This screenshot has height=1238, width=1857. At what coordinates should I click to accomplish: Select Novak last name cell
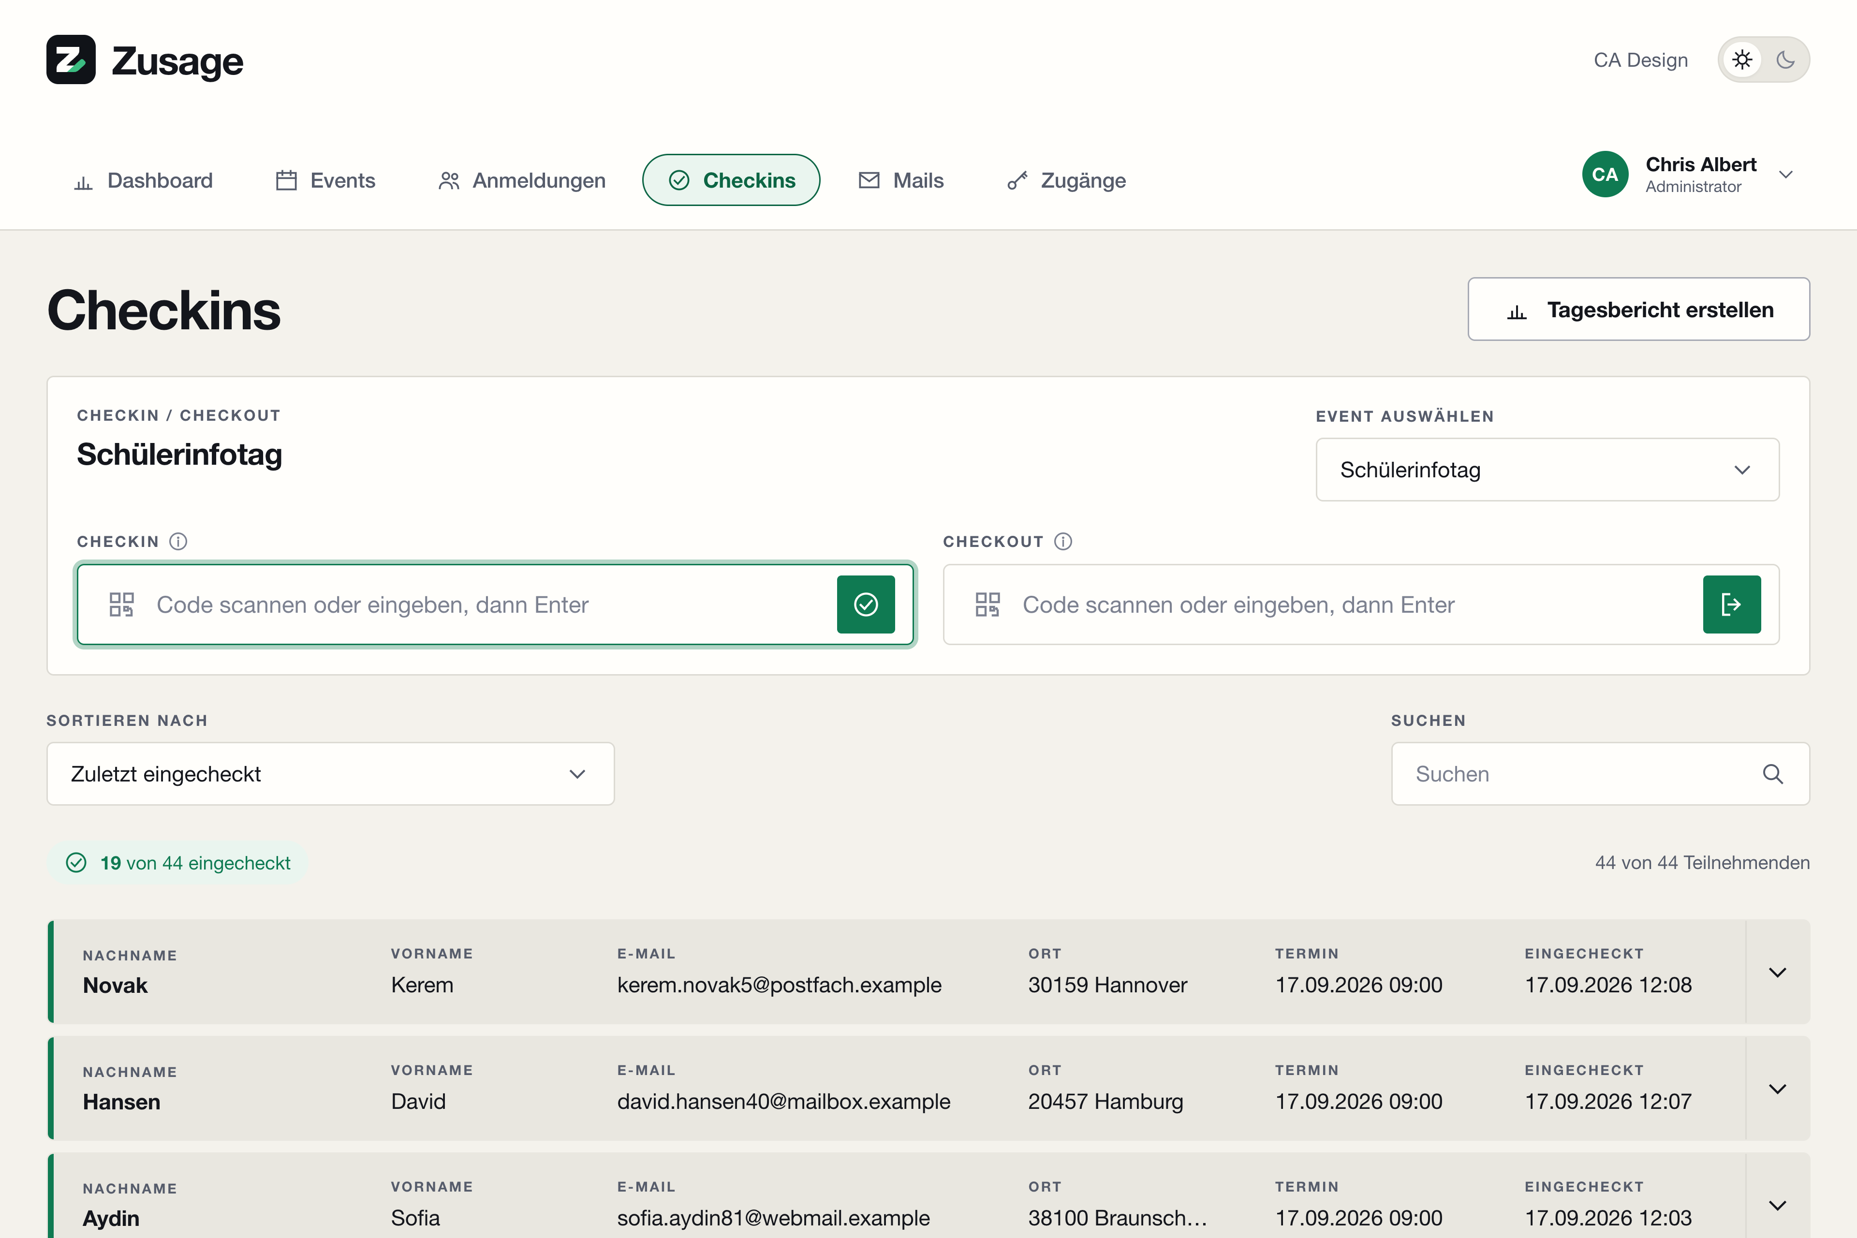coord(115,986)
